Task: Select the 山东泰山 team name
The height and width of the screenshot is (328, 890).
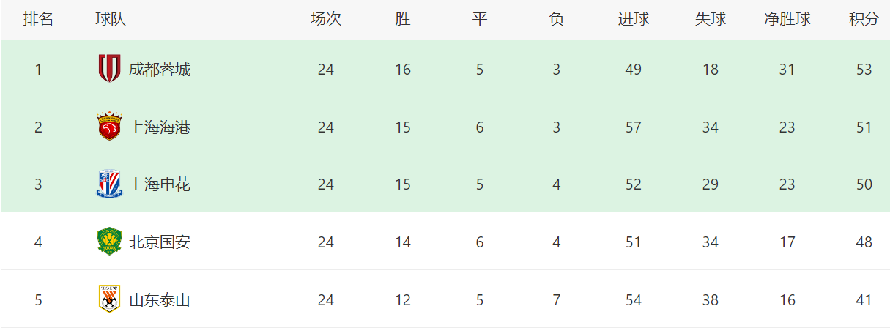Action: [x=159, y=300]
